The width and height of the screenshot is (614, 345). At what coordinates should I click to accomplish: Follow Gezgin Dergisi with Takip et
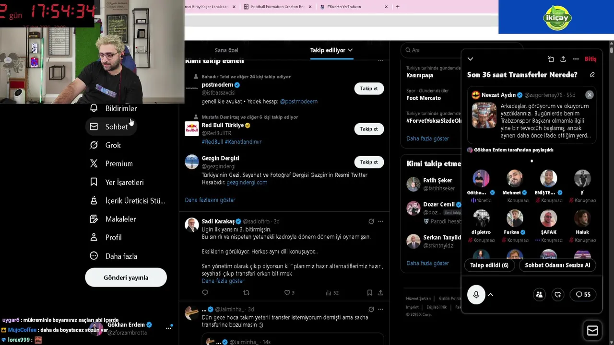[369, 162]
